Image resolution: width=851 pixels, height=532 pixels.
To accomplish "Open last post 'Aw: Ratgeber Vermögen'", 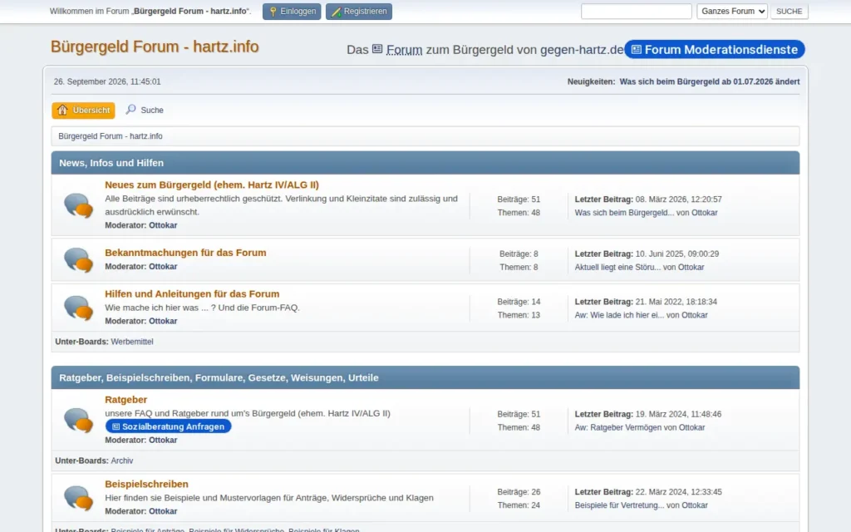I will click(618, 428).
